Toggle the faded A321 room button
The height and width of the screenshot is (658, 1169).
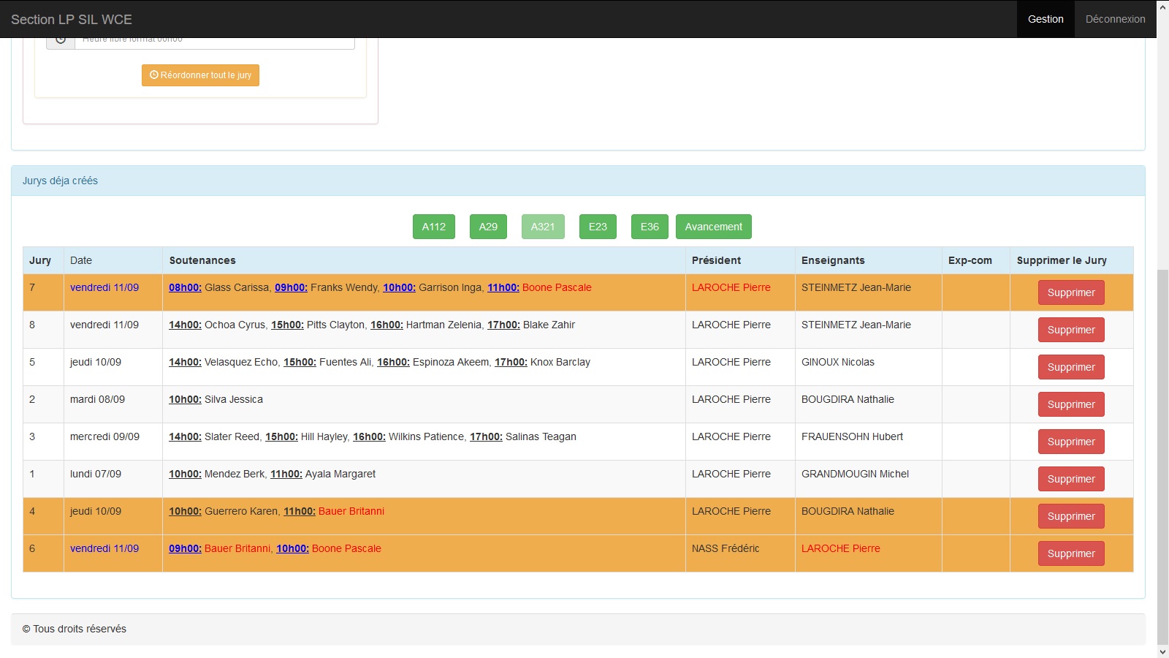[542, 227]
